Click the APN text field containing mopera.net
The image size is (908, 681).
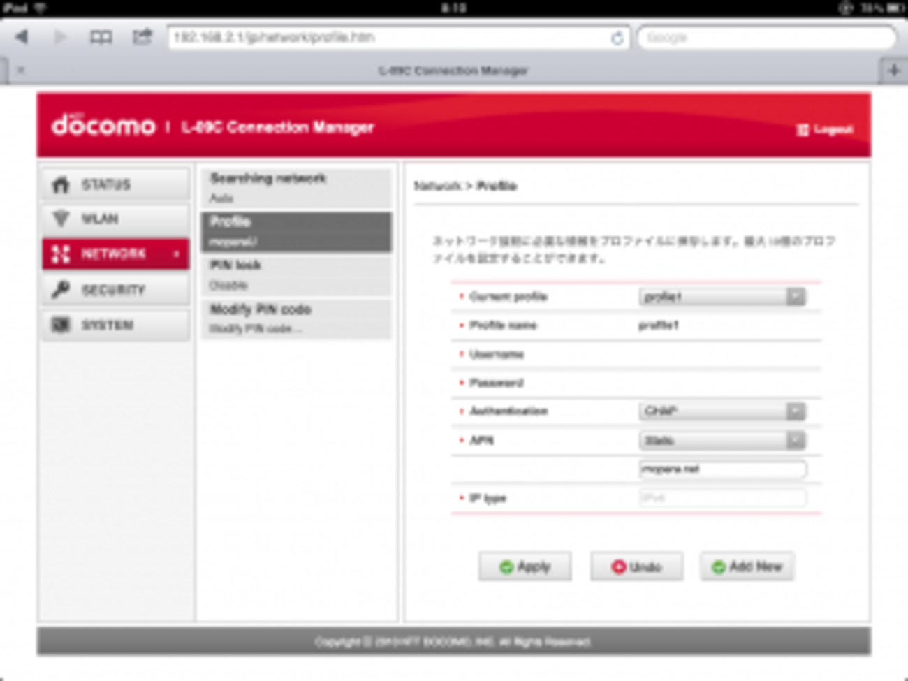point(723,469)
